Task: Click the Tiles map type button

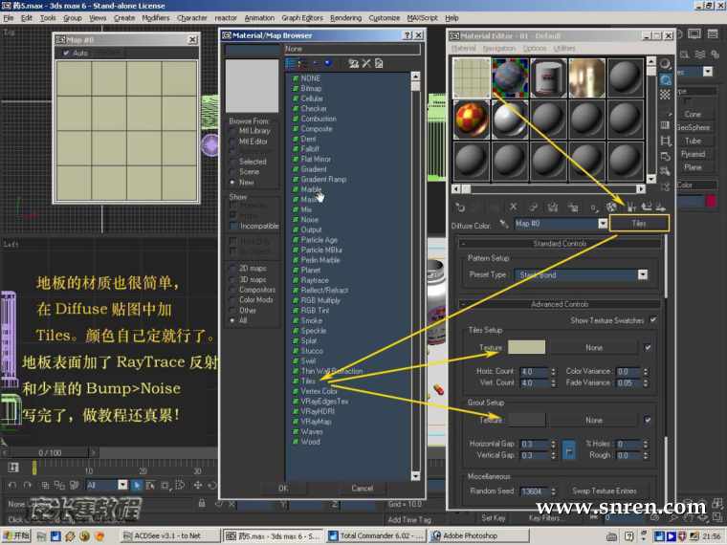Action: [x=639, y=224]
